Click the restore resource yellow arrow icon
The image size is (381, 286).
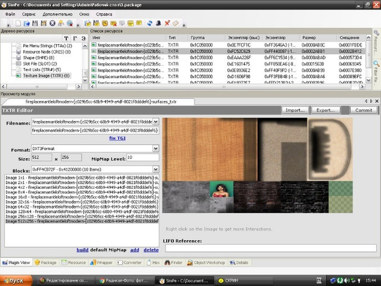click(x=105, y=23)
